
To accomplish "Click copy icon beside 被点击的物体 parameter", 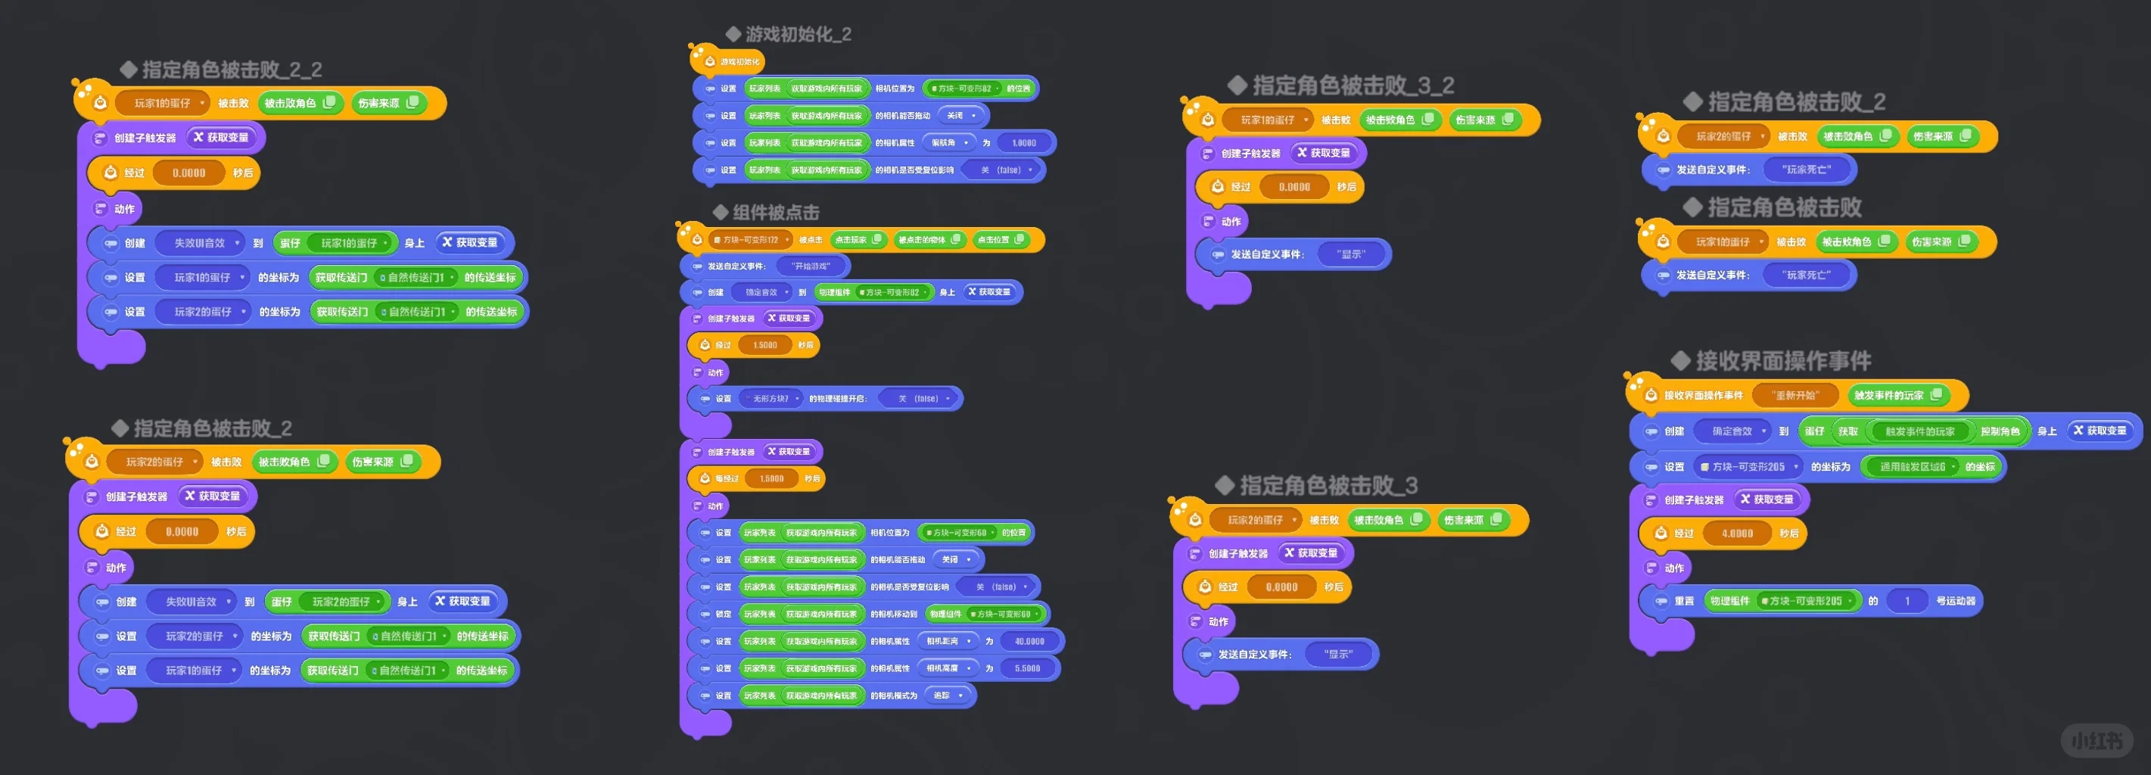I will coord(955,240).
